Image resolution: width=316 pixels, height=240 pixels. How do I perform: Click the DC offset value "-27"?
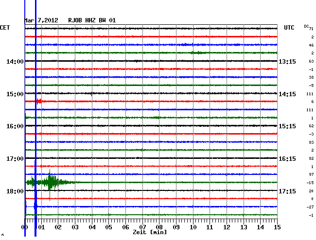pyautogui.click(x=310, y=207)
